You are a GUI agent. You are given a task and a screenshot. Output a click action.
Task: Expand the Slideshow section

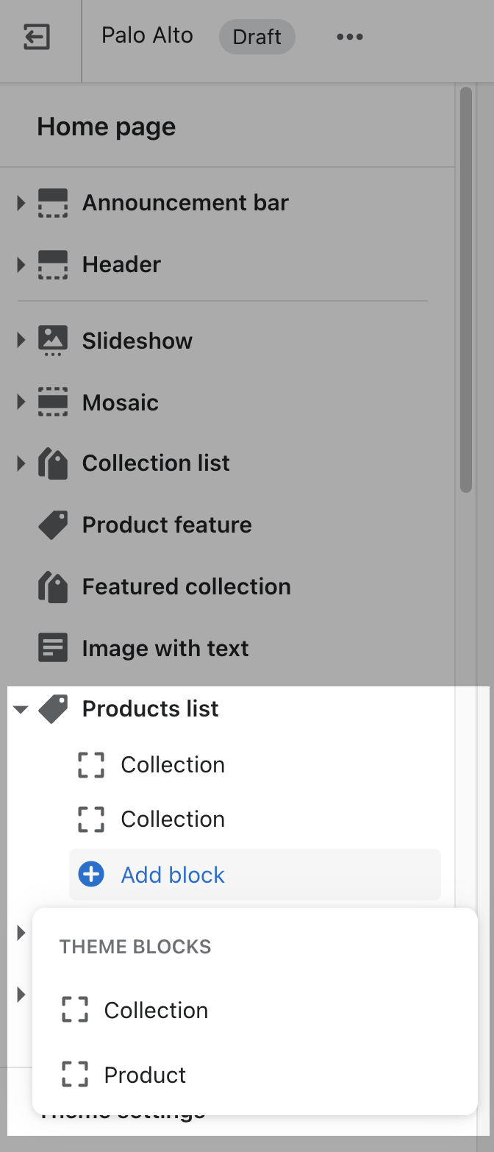[21, 341]
